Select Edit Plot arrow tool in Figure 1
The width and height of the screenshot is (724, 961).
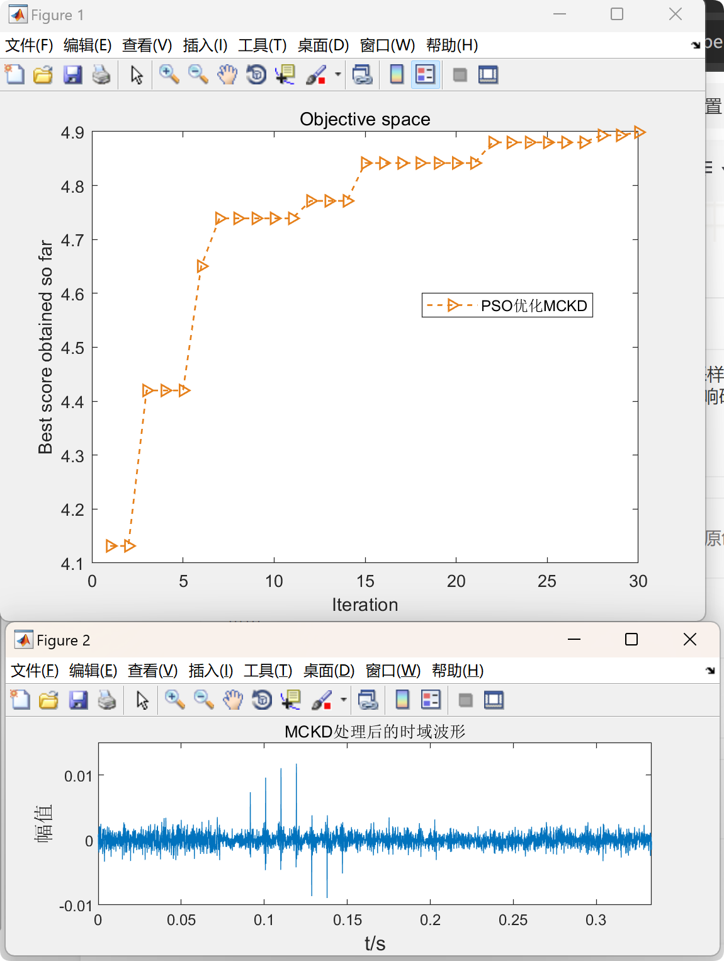[137, 74]
